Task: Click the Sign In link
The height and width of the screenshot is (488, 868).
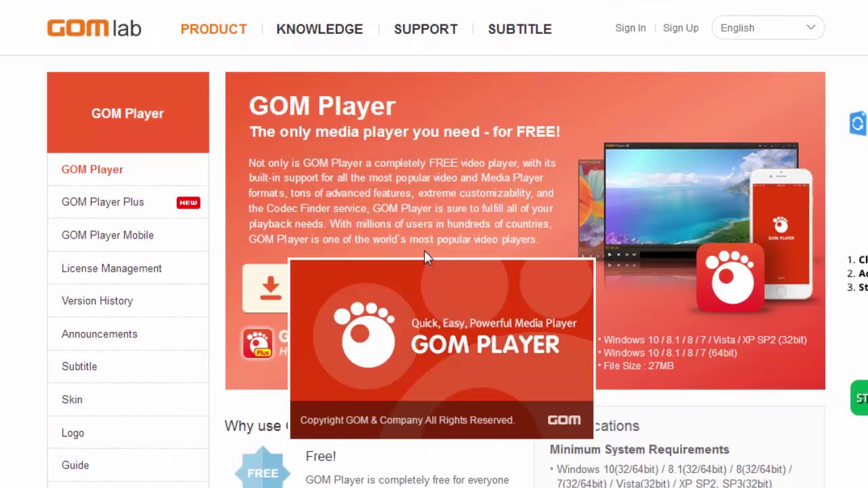Action: point(630,28)
